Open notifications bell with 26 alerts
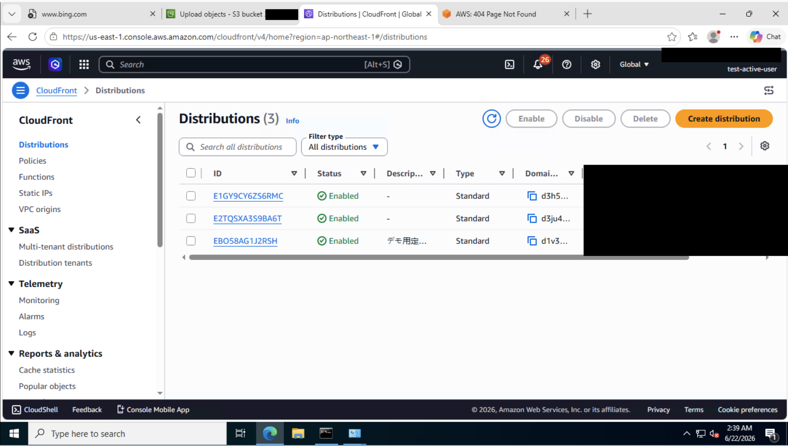This screenshot has width=788, height=446. coord(539,64)
